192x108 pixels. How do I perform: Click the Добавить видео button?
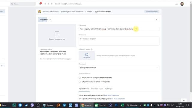pyautogui.click(x=152, y=12)
